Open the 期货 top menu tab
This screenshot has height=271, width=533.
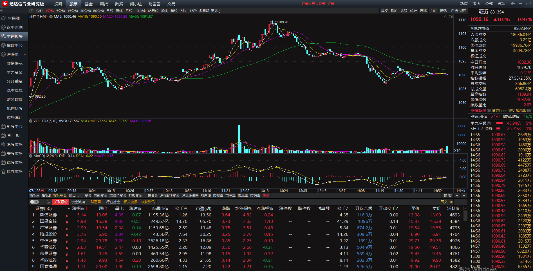[104, 4]
